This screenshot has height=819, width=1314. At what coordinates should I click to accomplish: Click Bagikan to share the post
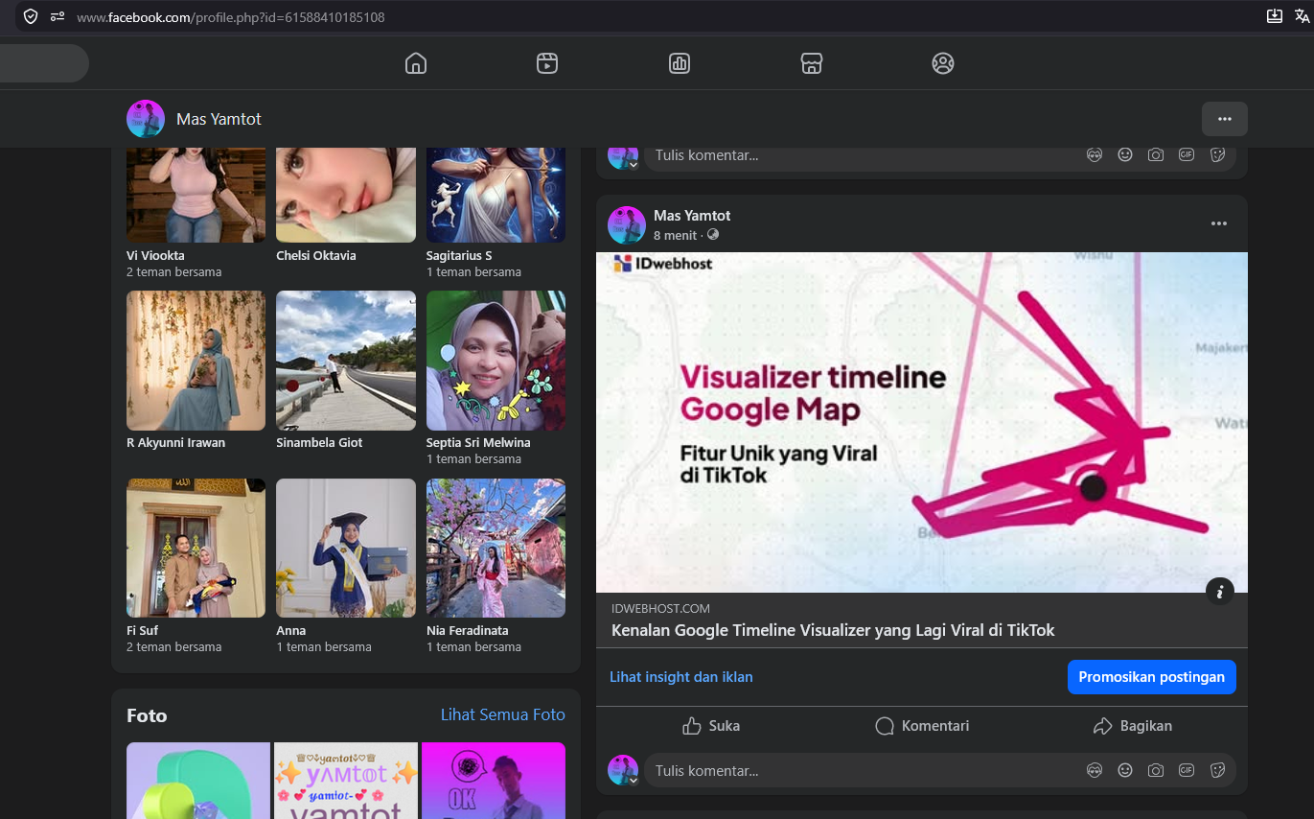[1133, 726]
